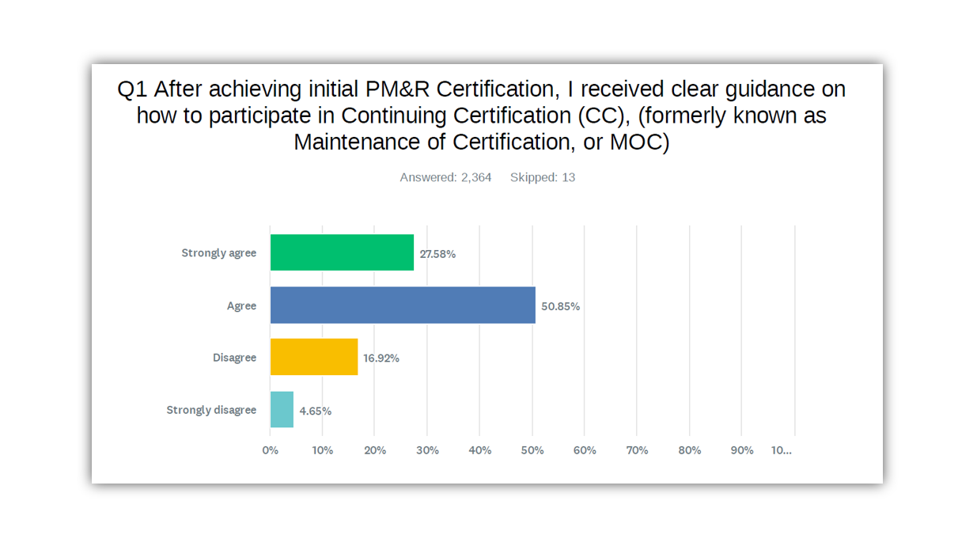
Task: Select the 30% x-axis label
Action: coord(427,450)
